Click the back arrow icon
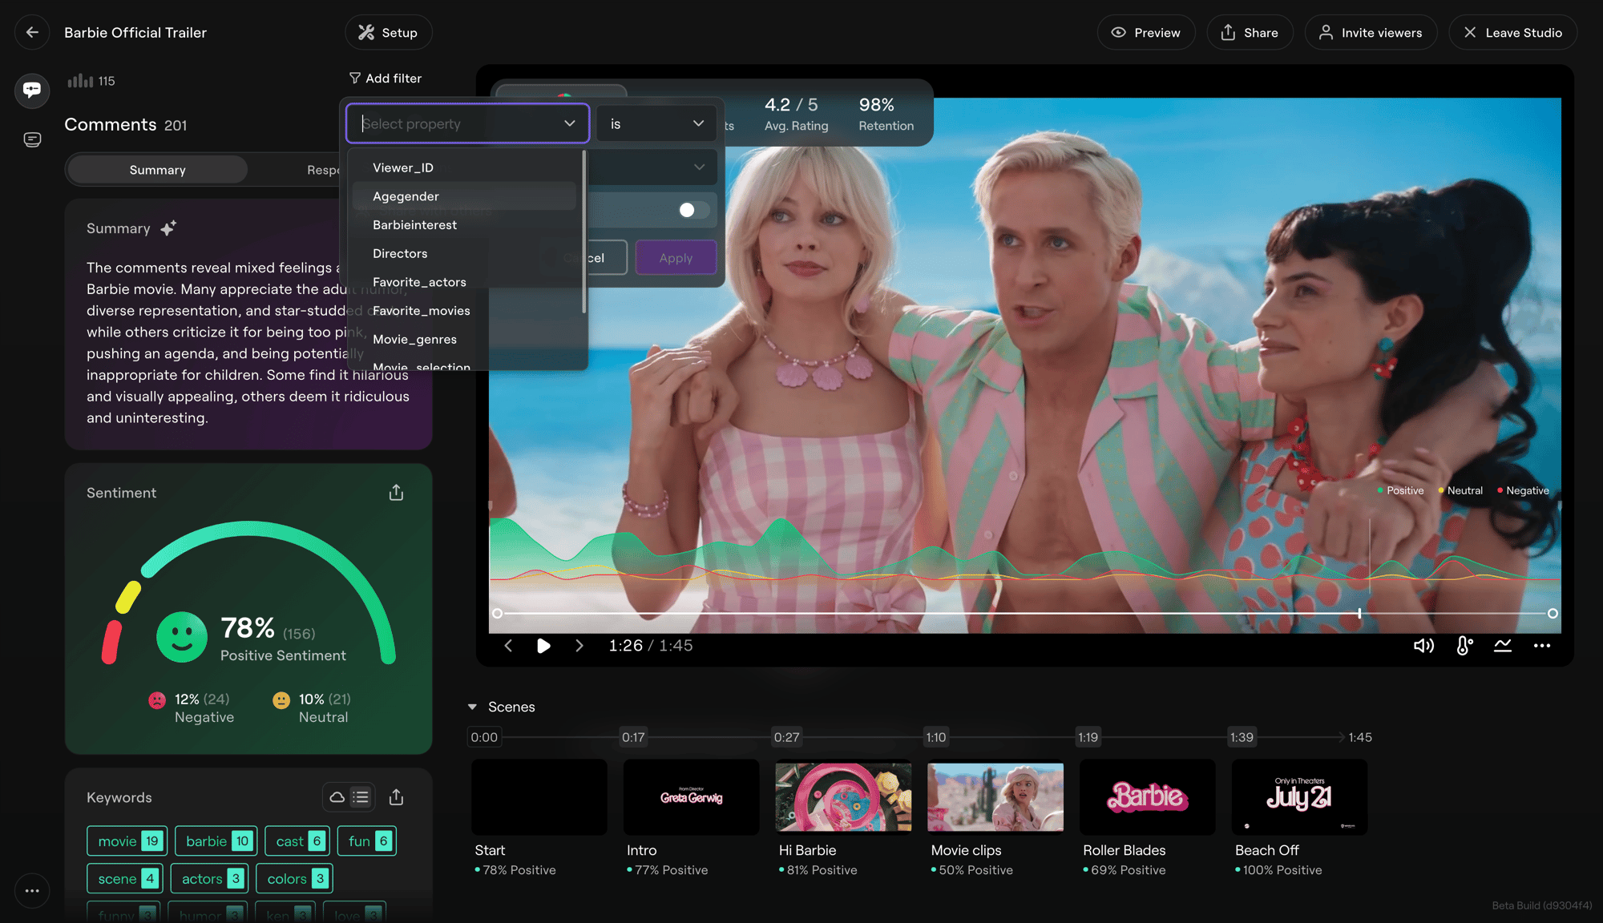Screen dimensions: 1603x923 coord(32,33)
